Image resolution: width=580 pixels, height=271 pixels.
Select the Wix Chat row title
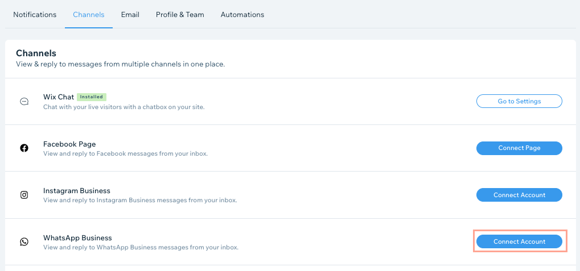coord(59,97)
